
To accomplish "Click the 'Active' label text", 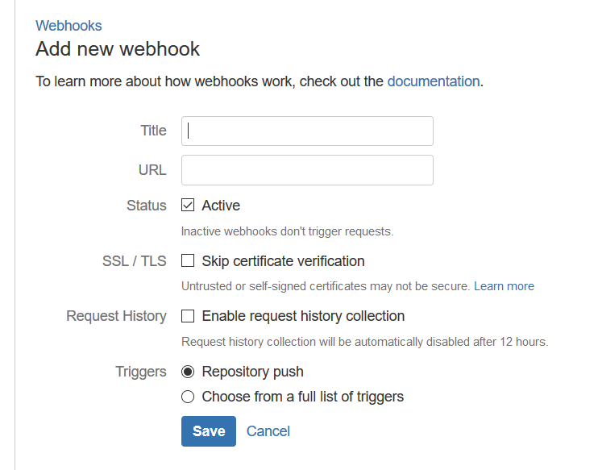I will 221,206.
